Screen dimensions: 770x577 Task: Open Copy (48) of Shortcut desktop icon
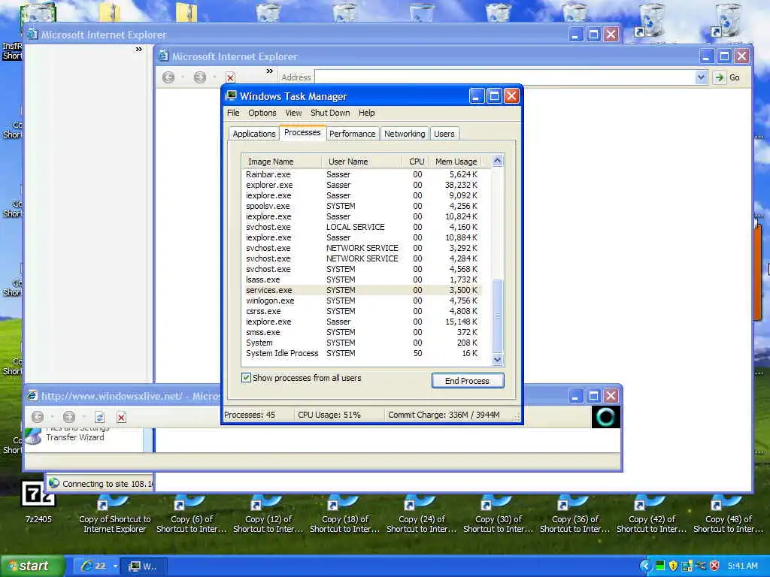click(x=728, y=514)
